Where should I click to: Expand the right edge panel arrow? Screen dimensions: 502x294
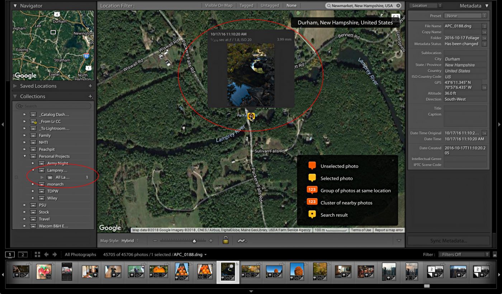pyautogui.click(x=499, y=124)
